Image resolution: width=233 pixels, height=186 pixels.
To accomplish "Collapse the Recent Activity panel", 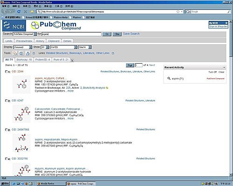I will click(x=224, y=67).
